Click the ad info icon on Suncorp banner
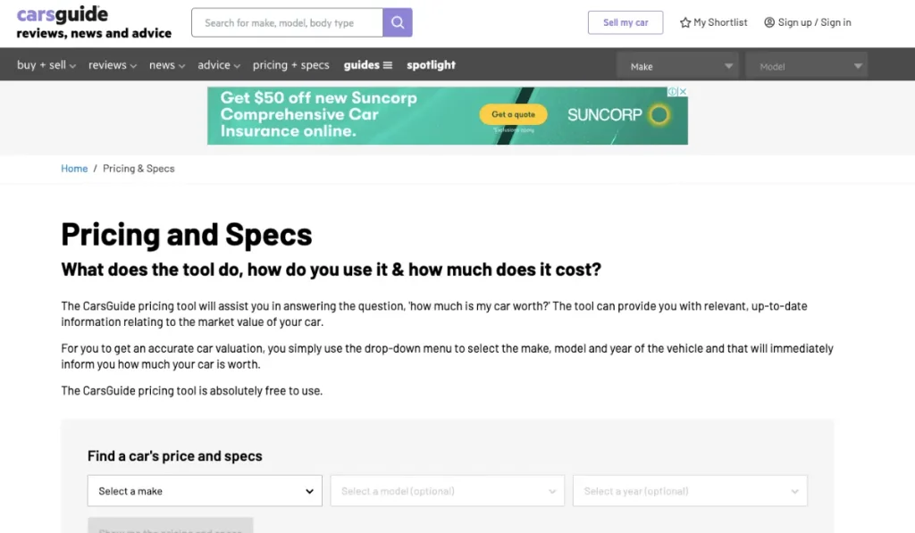The width and height of the screenshot is (915, 533). coord(673,91)
